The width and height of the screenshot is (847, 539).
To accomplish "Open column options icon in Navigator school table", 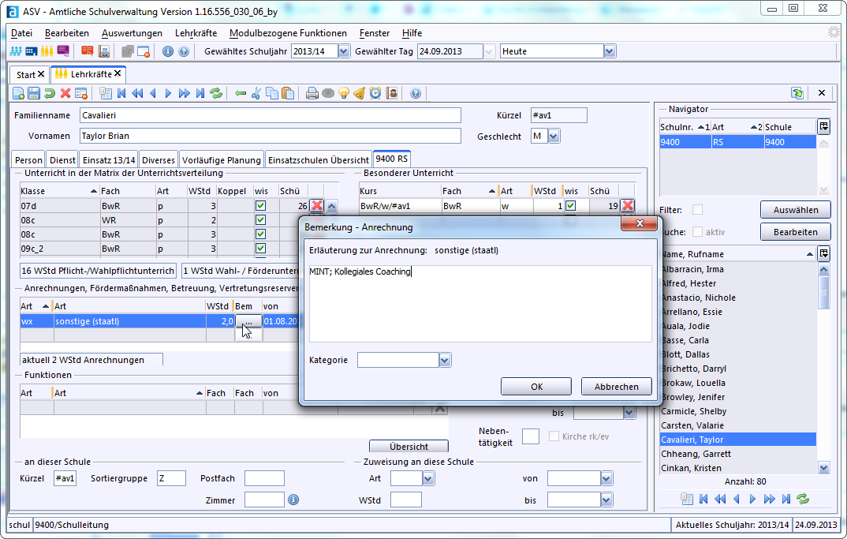I will 824,127.
